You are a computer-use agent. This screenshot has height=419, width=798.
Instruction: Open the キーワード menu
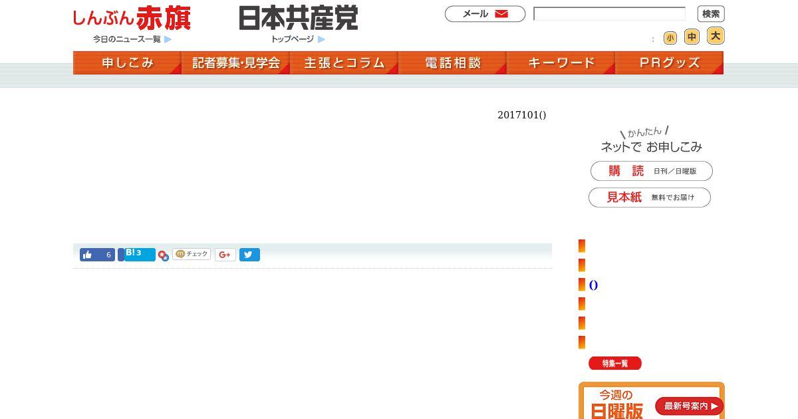pos(561,63)
